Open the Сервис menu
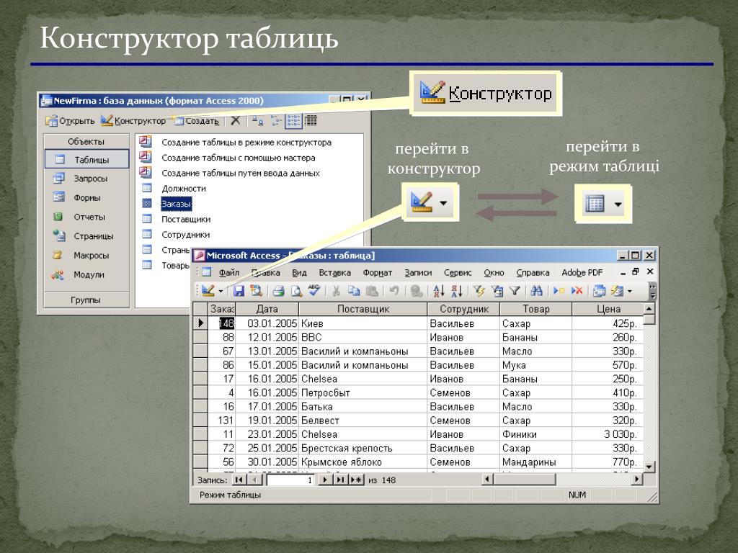738x553 pixels. (x=458, y=272)
